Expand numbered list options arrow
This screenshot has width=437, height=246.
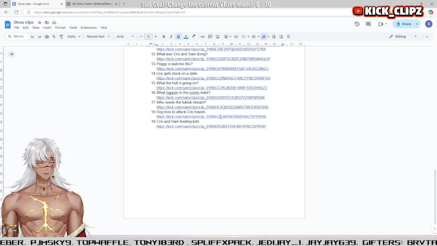click(x=268, y=37)
